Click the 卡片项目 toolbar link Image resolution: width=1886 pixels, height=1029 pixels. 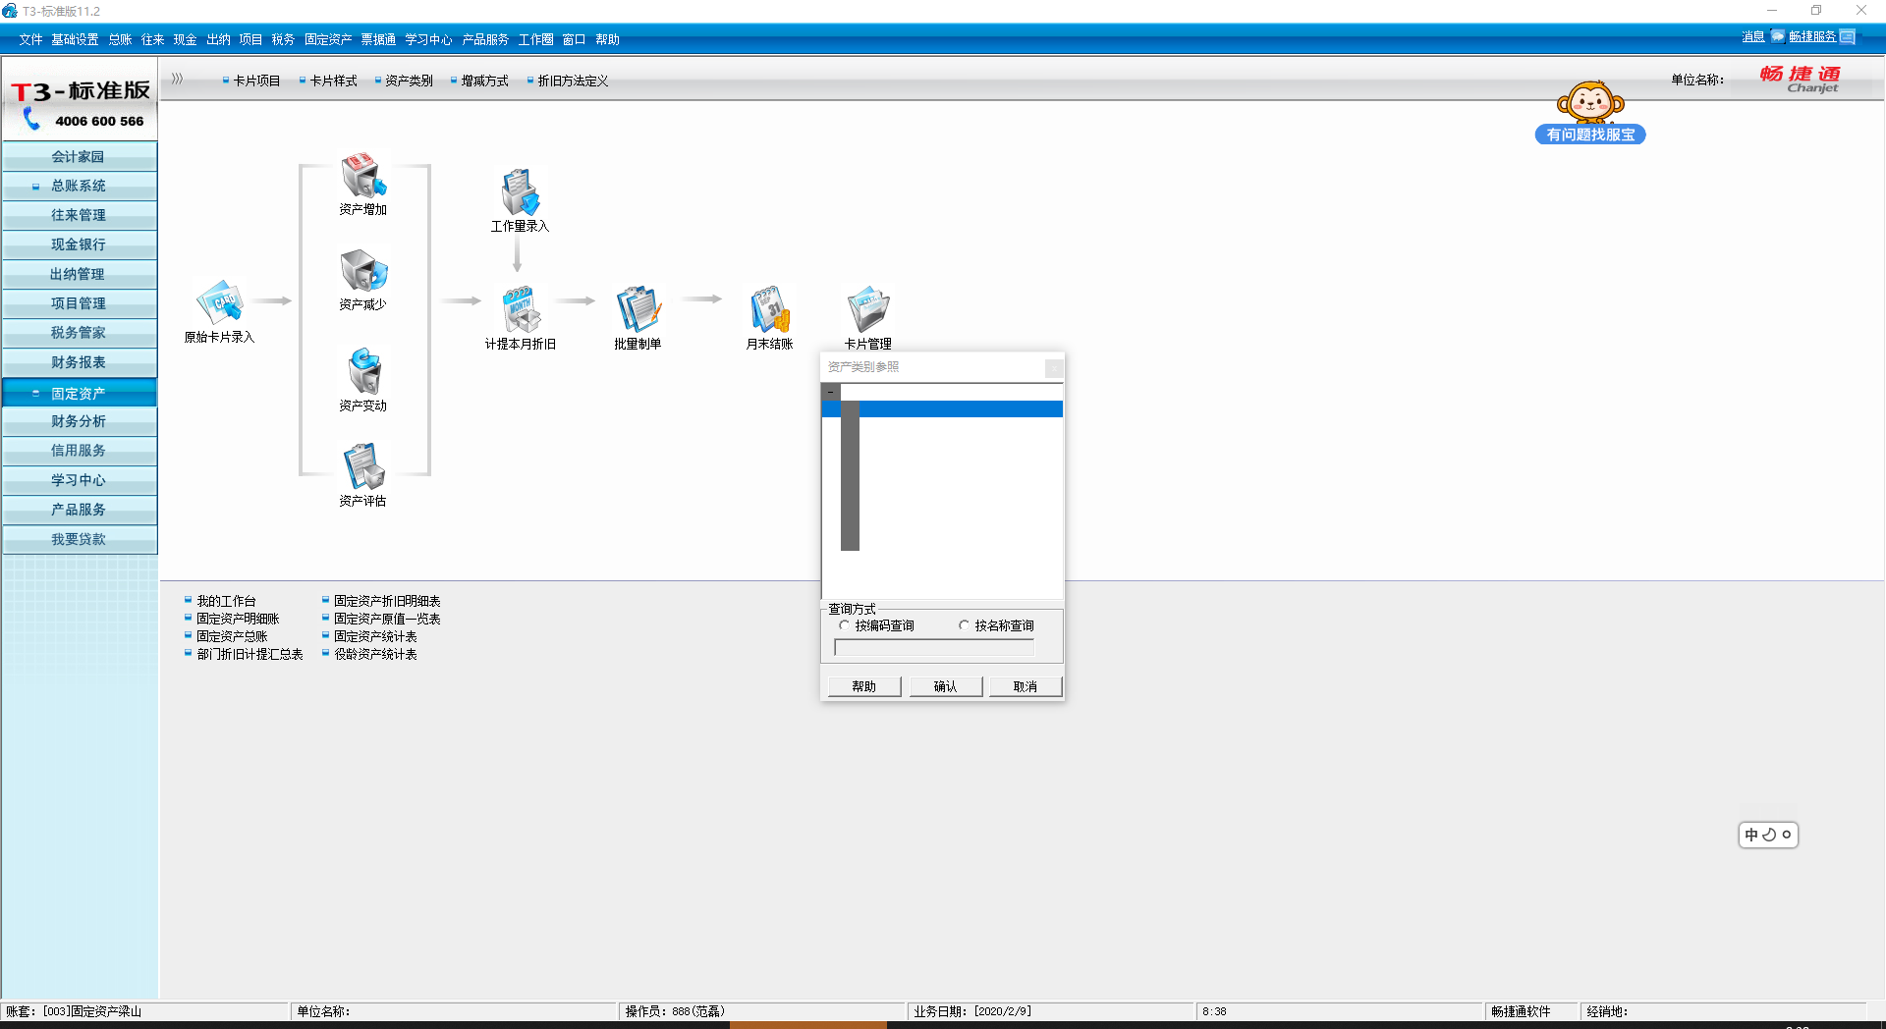tap(256, 81)
